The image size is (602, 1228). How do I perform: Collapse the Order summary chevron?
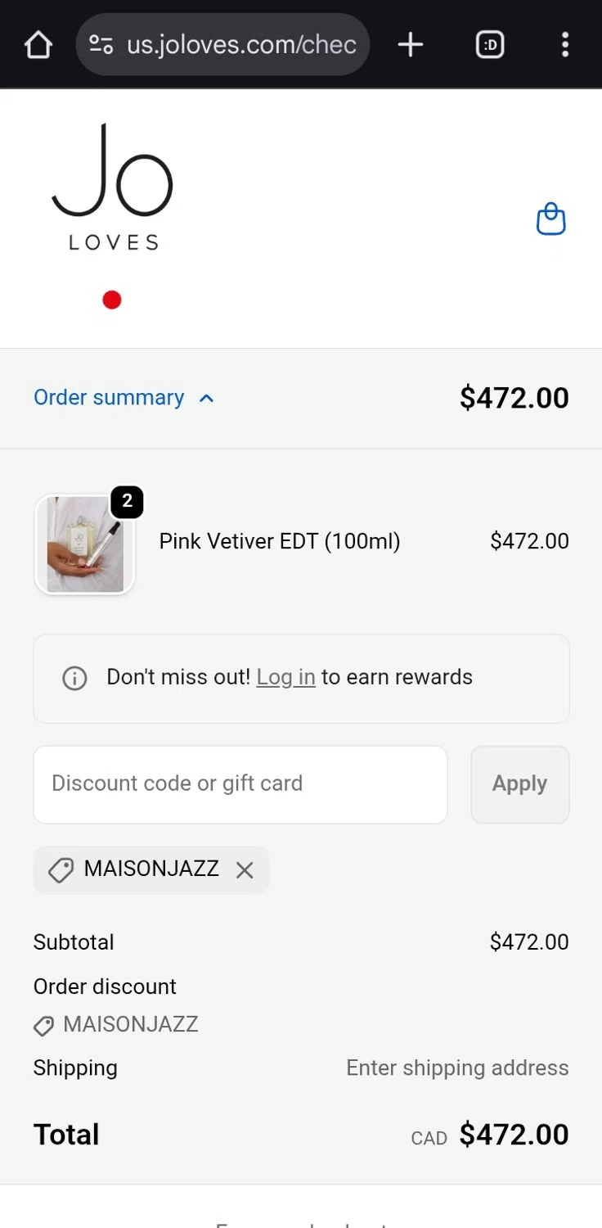pos(207,399)
